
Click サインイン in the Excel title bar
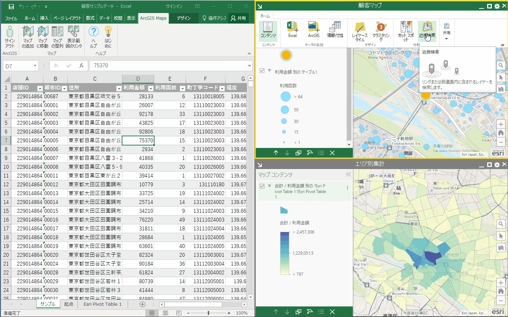click(x=174, y=6)
